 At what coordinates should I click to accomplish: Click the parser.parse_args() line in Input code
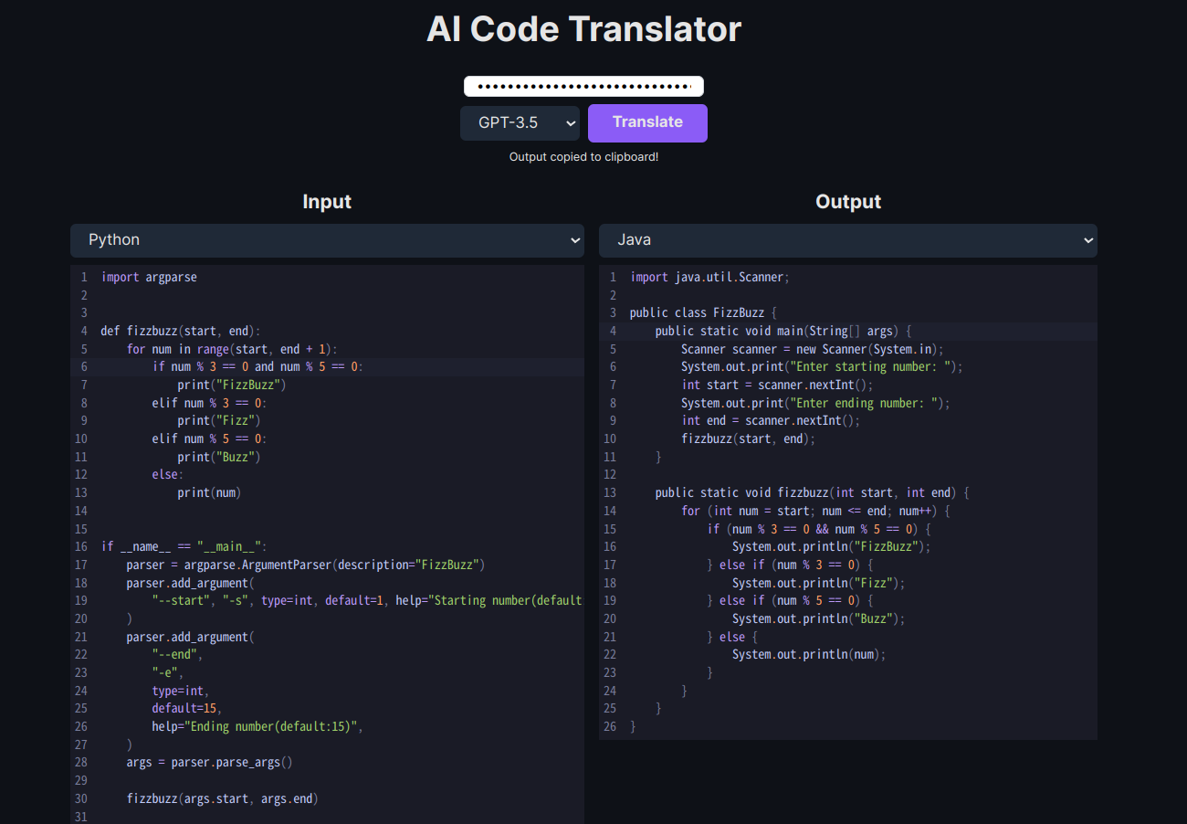pos(207,762)
